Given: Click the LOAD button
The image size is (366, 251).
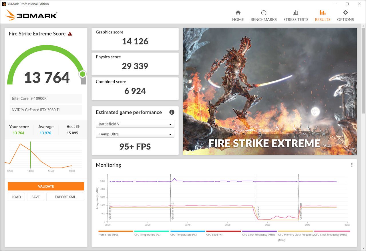Looking at the screenshot, I should 16,197.
